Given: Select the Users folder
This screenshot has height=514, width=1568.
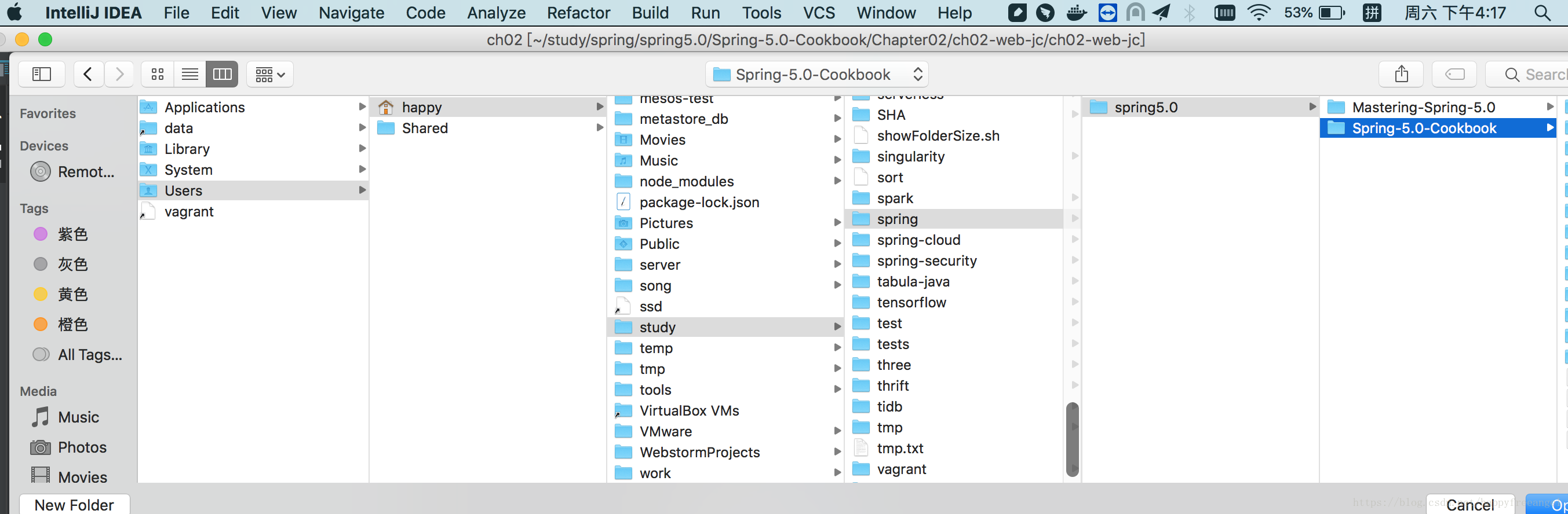Looking at the screenshot, I should [253, 190].
